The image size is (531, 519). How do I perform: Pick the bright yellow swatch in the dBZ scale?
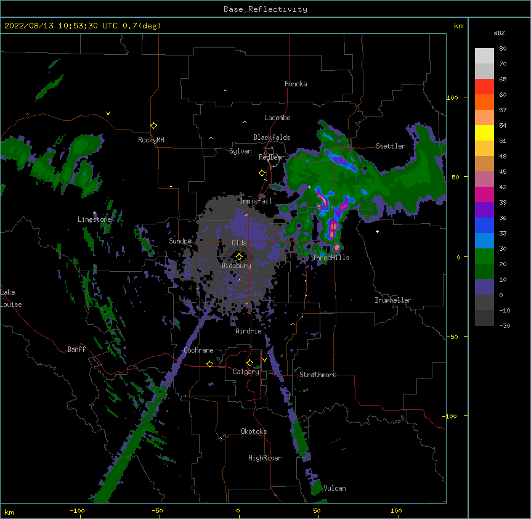point(484,133)
